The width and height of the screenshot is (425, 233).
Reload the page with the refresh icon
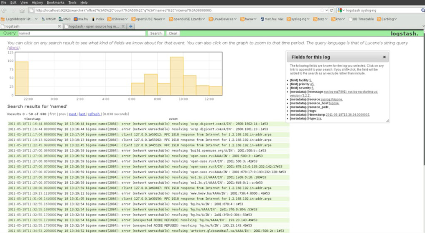point(331,10)
